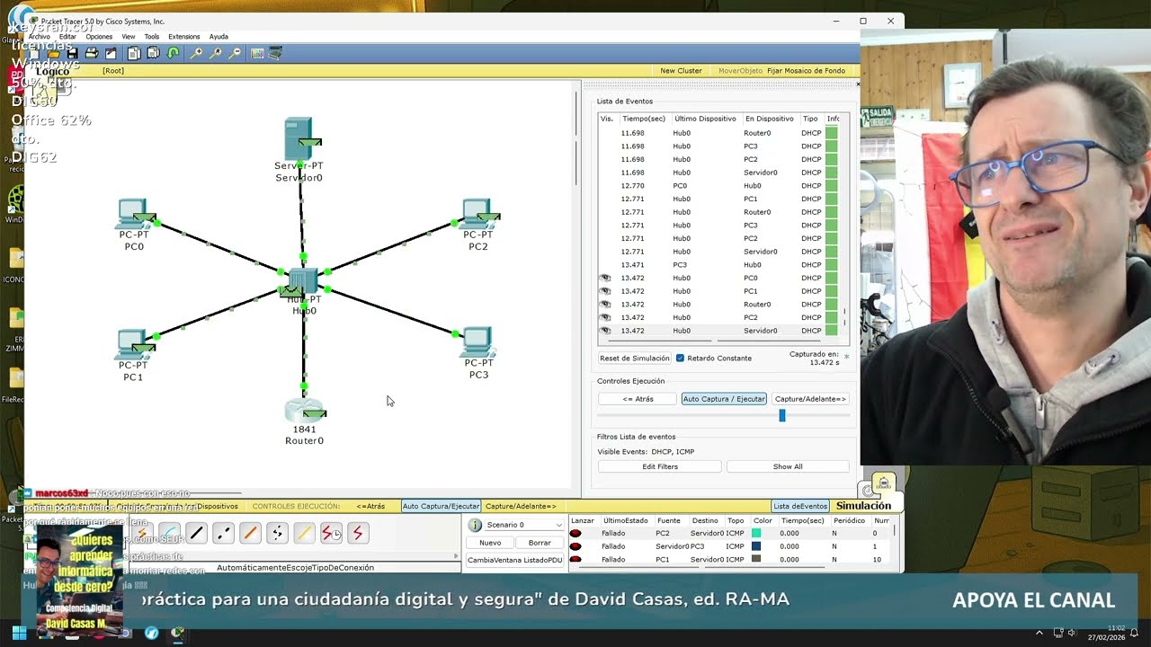Select the PC3 computer icon
Screen dimensions: 1151x647
pyautogui.click(x=477, y=341)
